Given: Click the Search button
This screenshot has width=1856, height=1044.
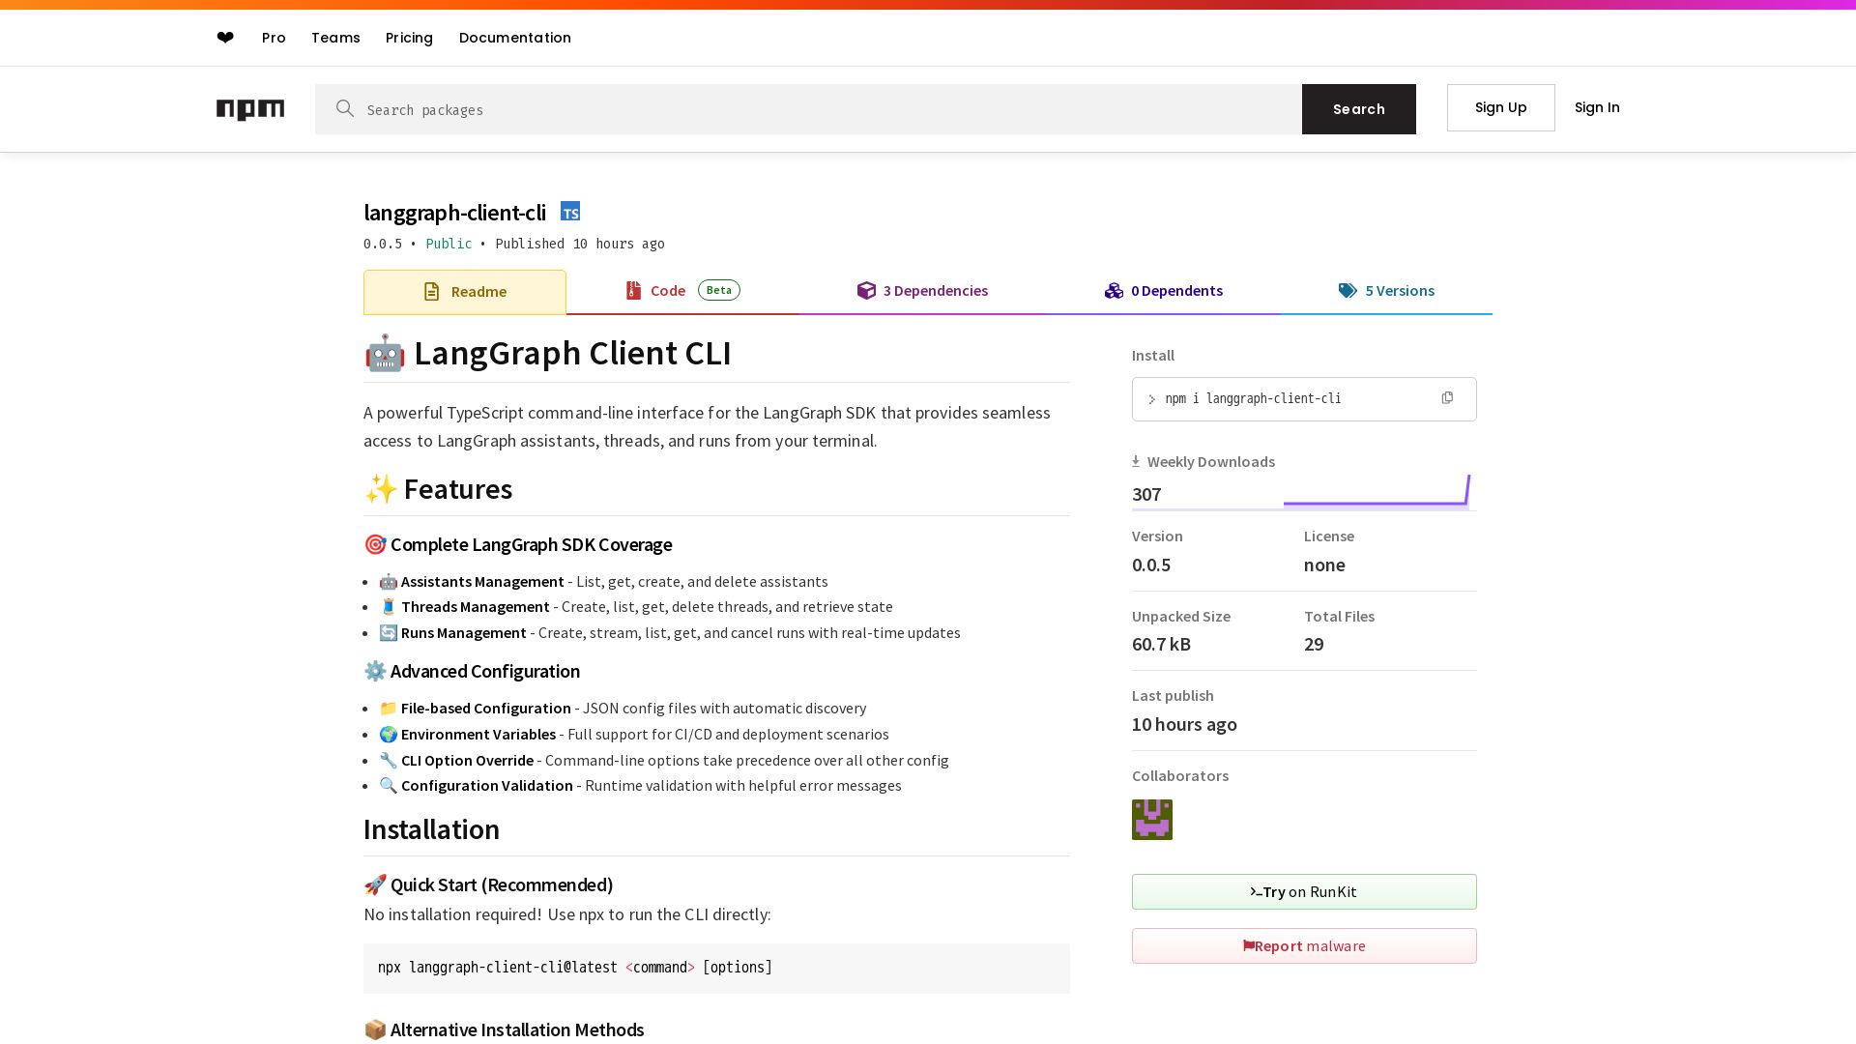Looking at the screenshot, I should click(1359, 109).
